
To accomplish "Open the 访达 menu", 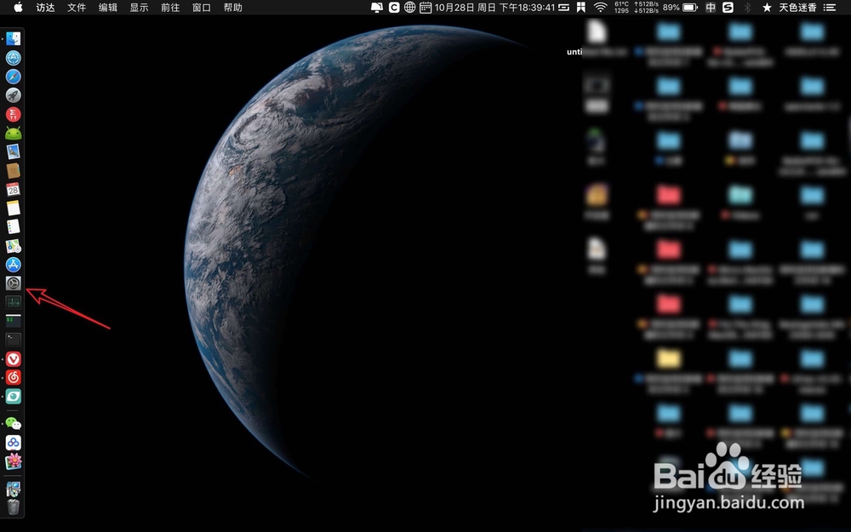I will (46, 8).
